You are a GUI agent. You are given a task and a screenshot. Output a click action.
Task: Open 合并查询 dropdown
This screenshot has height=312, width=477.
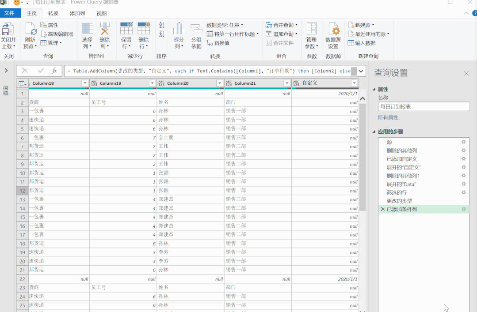pos(282,25)
